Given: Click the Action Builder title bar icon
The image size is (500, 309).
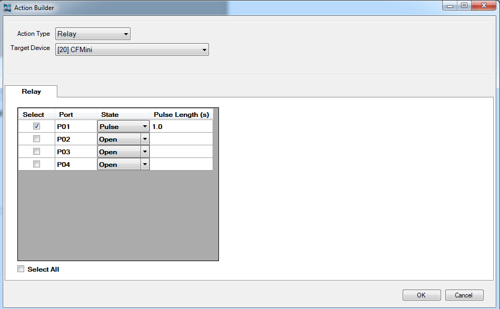Looking at the screenshot, I should 7,8.
